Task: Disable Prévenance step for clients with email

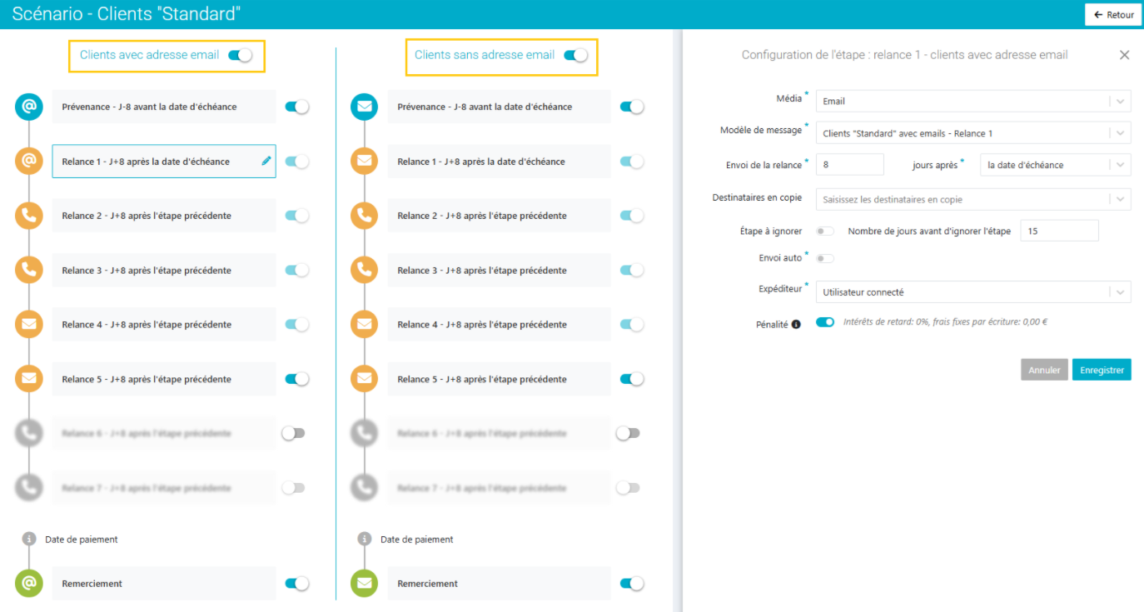Action: pyautogui.click(x=297, y=107)
